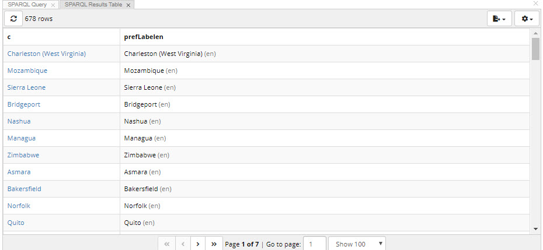The image size is (543, 250).
Task: Open the Mozambique link
Action: coord(27,71)
